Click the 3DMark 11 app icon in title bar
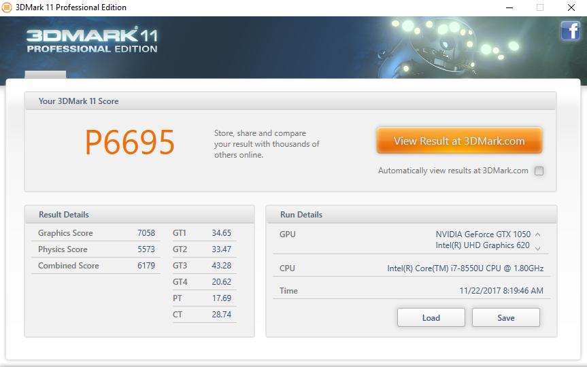This screenshot has width=587, height=367. click(7, 7)
